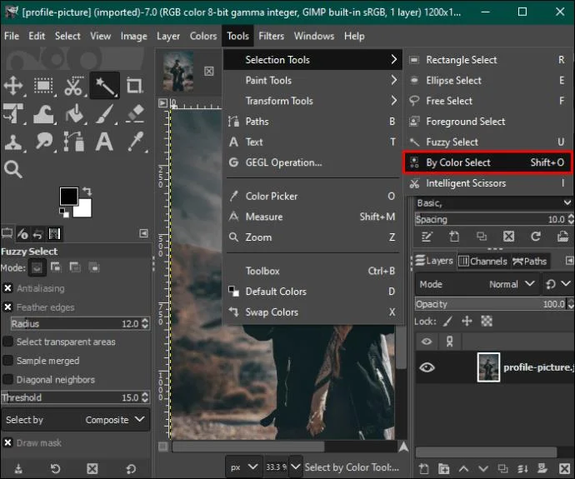This screenshot has width=575, height=479.
Task: Click the replace selection mode icon
Action: click(37, 267)
